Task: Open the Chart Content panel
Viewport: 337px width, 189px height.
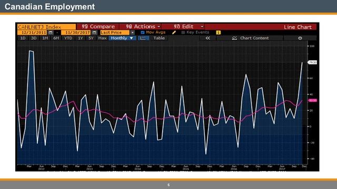Action: click(x=250, y=38)
